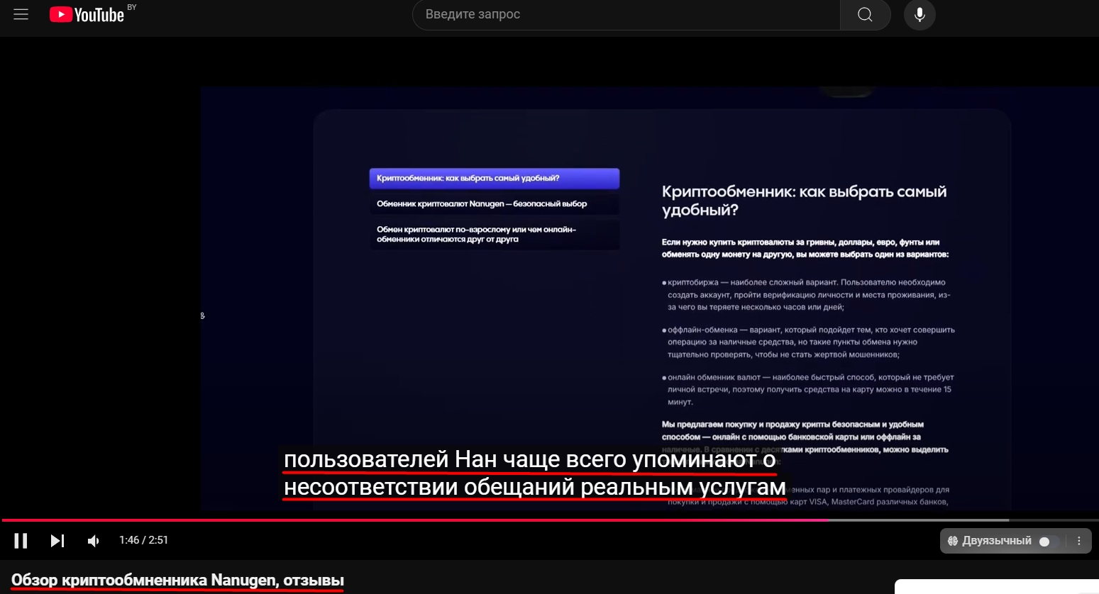
Task: Click the heading "Криптообменник: как выбрать самый удобный?"
Action: point(804,201)
